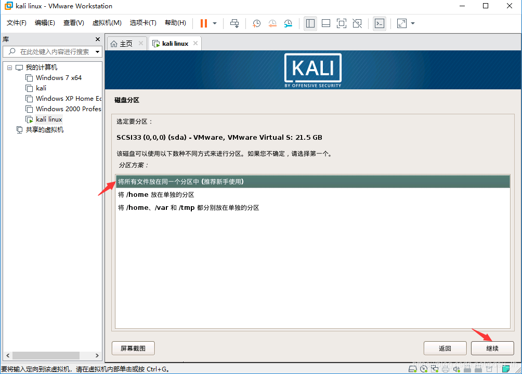Select the Windows 2000 Profes VM
522x374 pixels.
point(68,109)
